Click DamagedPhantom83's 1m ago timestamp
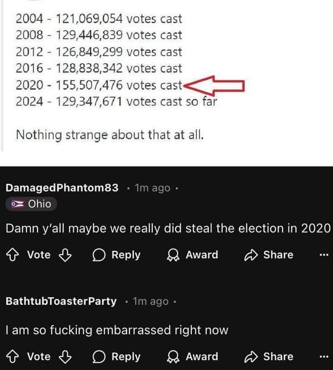This screenshot has height=370, width=333. (x=152, y=188)
